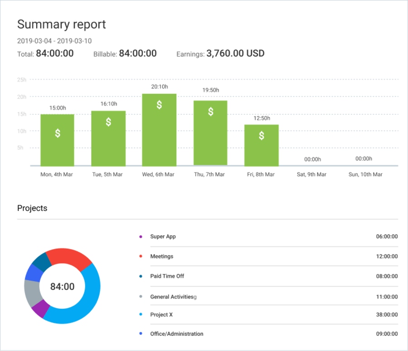Click Project X duration 38:00:00
Image resolution: width=408 pixels, height=351 pixels.
click(388, 314)
